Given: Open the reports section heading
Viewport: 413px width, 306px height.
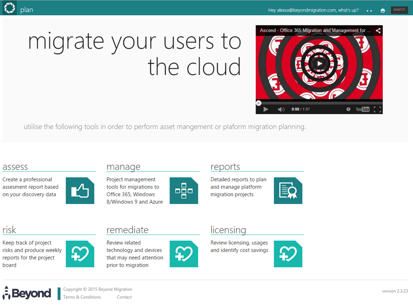Looking at the screenshot, I should tap(225, 167).
